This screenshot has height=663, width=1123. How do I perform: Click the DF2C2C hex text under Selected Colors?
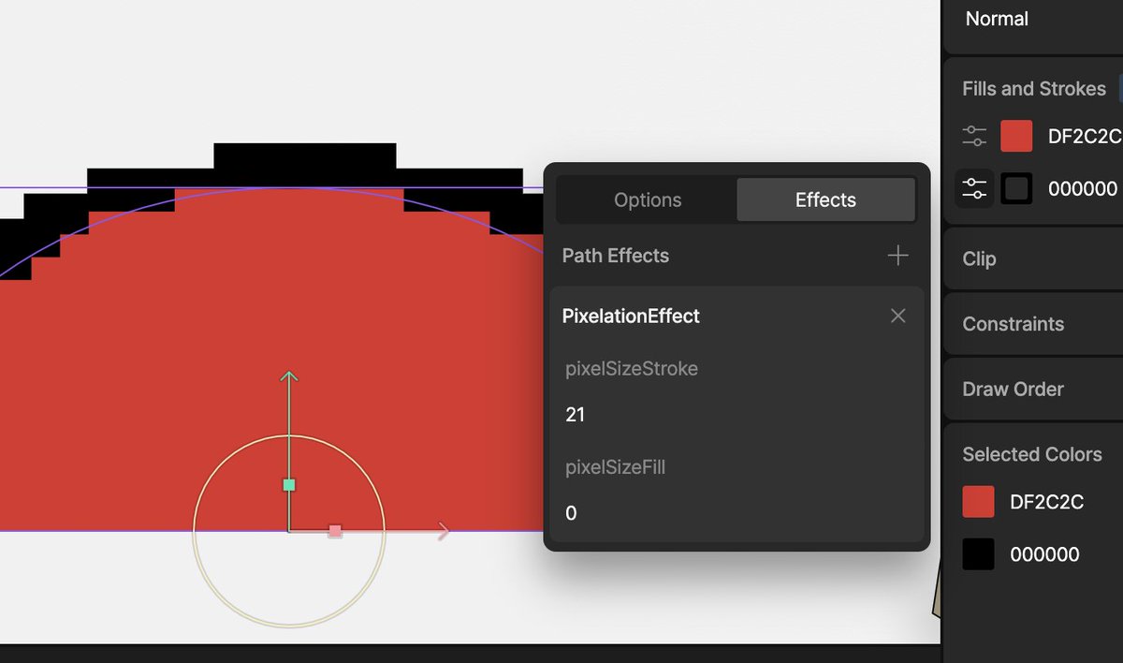[1046, 502]
